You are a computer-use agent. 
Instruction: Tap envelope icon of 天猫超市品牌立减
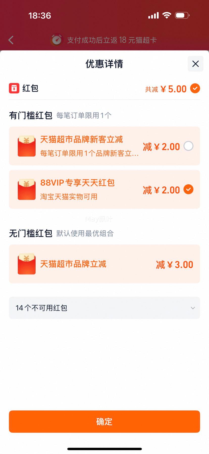point(27,264)
